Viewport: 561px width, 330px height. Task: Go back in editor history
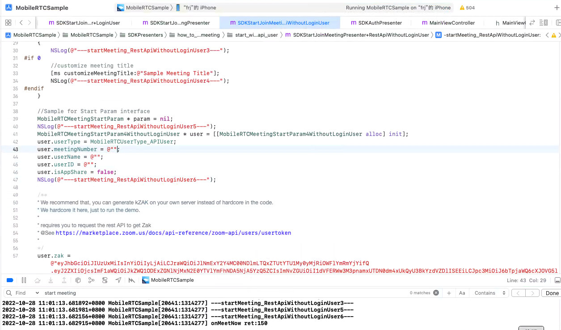(21, 22)
